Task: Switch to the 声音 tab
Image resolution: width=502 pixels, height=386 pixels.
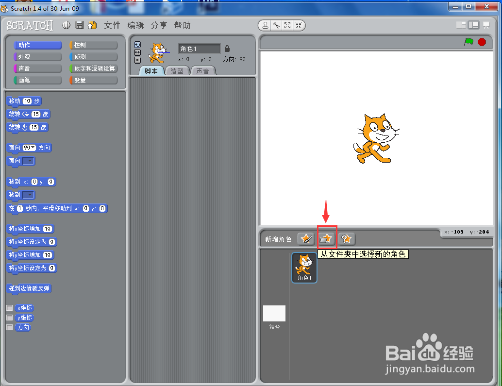Action: 202,71
